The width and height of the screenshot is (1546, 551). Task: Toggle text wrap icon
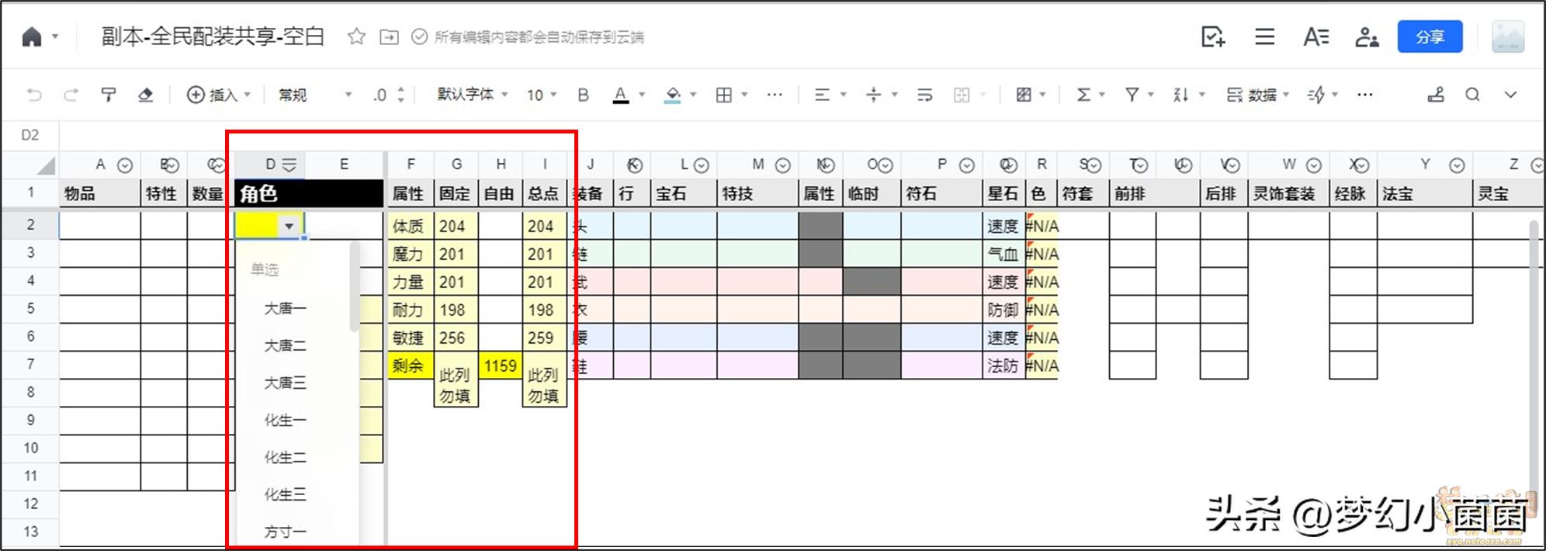tap(924, 95)
